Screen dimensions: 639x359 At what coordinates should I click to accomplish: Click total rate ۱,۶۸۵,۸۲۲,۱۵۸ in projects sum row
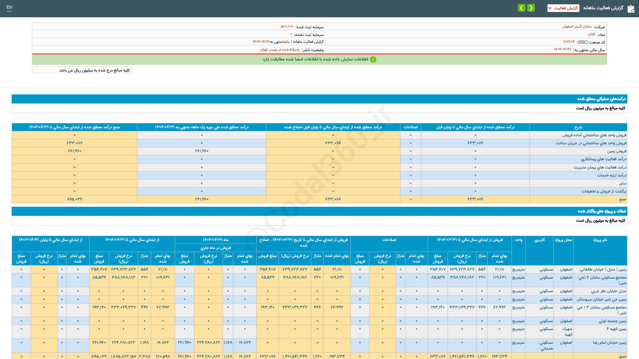click(123, 356)
